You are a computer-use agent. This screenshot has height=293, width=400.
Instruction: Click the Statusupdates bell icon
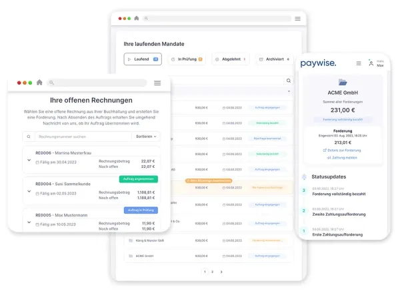coord(304,176)
